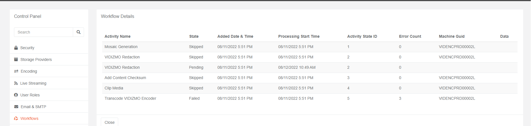Image resolution: width=531 pixels, height=126 pixels.
Task: Select the Workflows menu item
Action: [x=29, y=118]
